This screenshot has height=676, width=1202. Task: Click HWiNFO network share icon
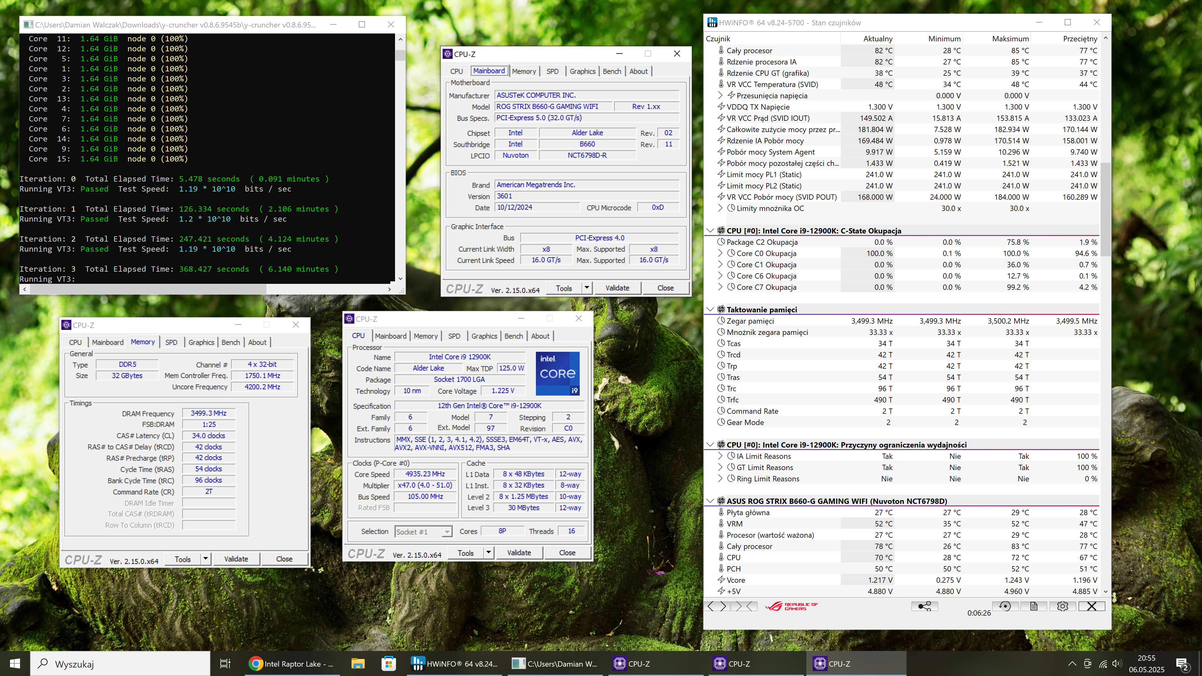924,606
